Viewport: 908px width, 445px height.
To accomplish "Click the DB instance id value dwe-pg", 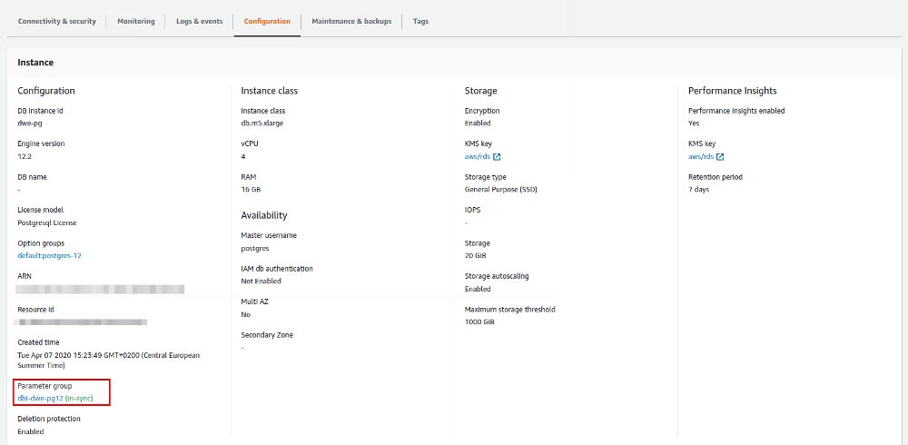I will click(x=30, y=124).
